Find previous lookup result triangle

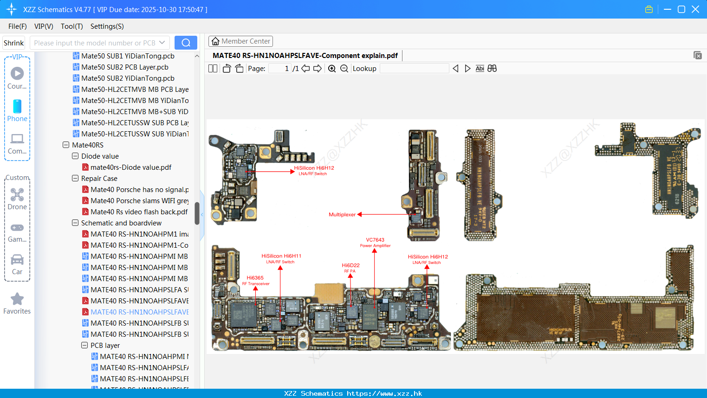(455, 69)
